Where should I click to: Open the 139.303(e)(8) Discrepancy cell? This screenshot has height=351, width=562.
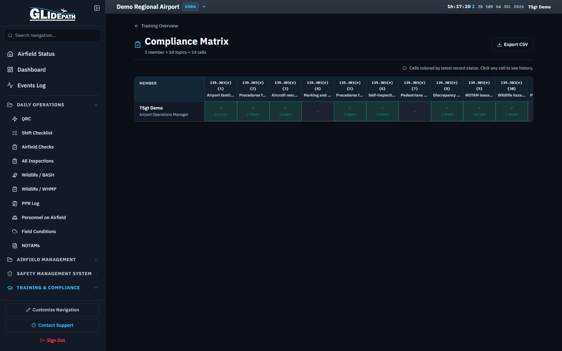[x=447, y=111]
